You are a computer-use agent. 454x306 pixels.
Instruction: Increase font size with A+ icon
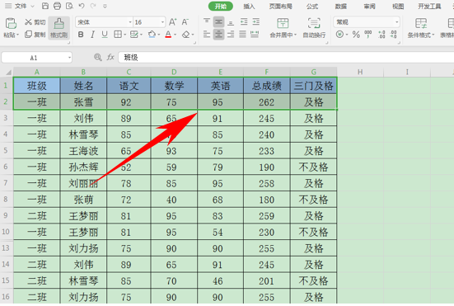[172, 22]
